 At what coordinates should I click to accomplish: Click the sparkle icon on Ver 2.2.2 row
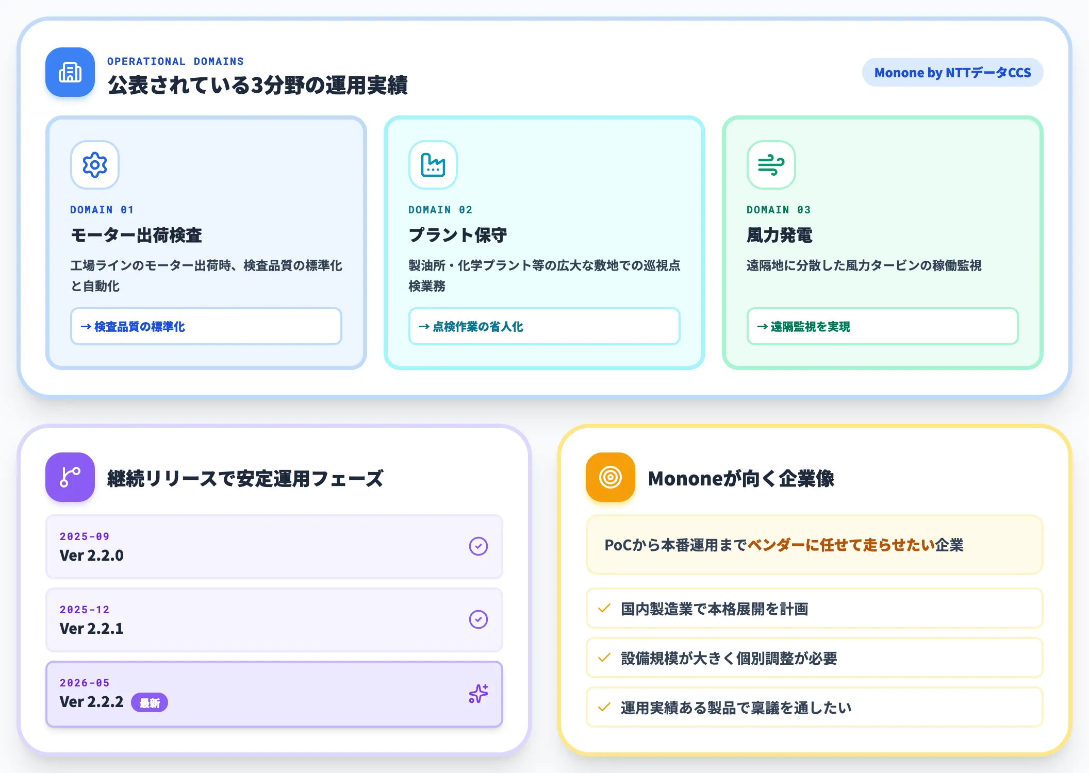coord(478,694)
